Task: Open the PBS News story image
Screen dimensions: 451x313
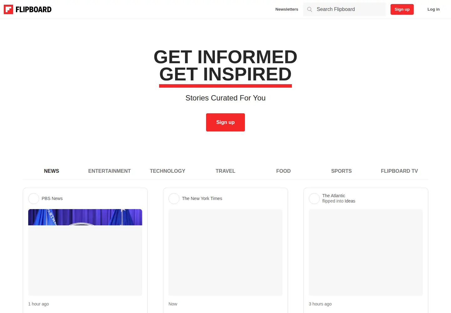Action: 85,252
